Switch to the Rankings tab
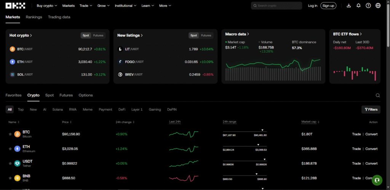 tap(34, 17)
